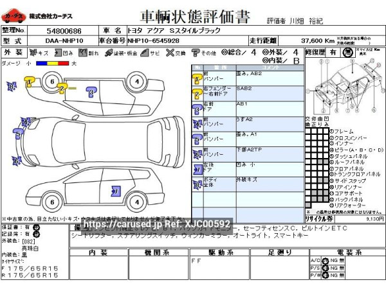386x289 pixels.
Task: Click list icon for row ボディ全体 外装キズ
Action: point(197,186)
